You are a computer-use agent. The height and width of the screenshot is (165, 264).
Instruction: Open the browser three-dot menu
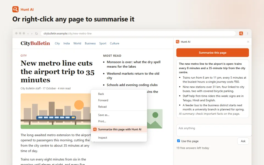248,33
